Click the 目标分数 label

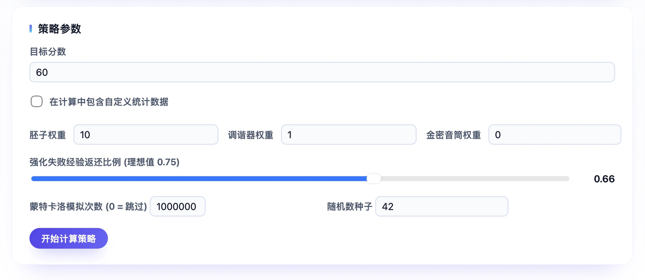(x=48, y=51)
